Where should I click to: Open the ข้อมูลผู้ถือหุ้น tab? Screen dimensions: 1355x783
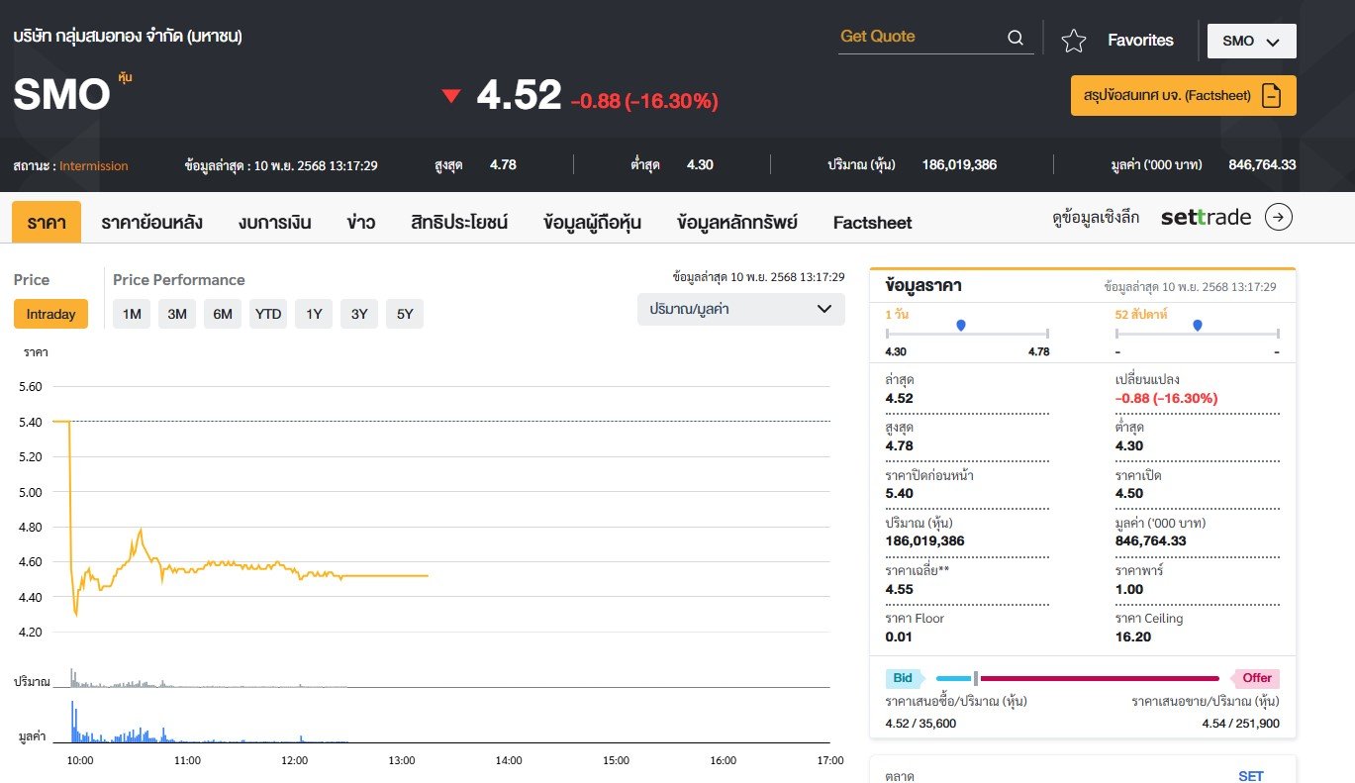592,223
